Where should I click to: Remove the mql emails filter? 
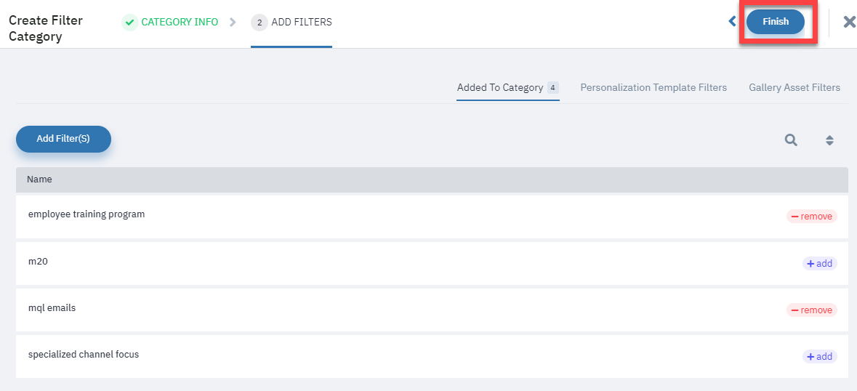(x=812, y=310)
